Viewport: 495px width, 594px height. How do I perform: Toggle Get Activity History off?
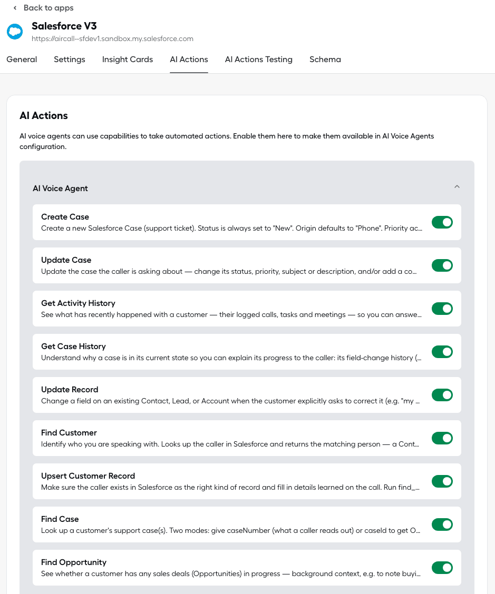(x=442, y=309)
